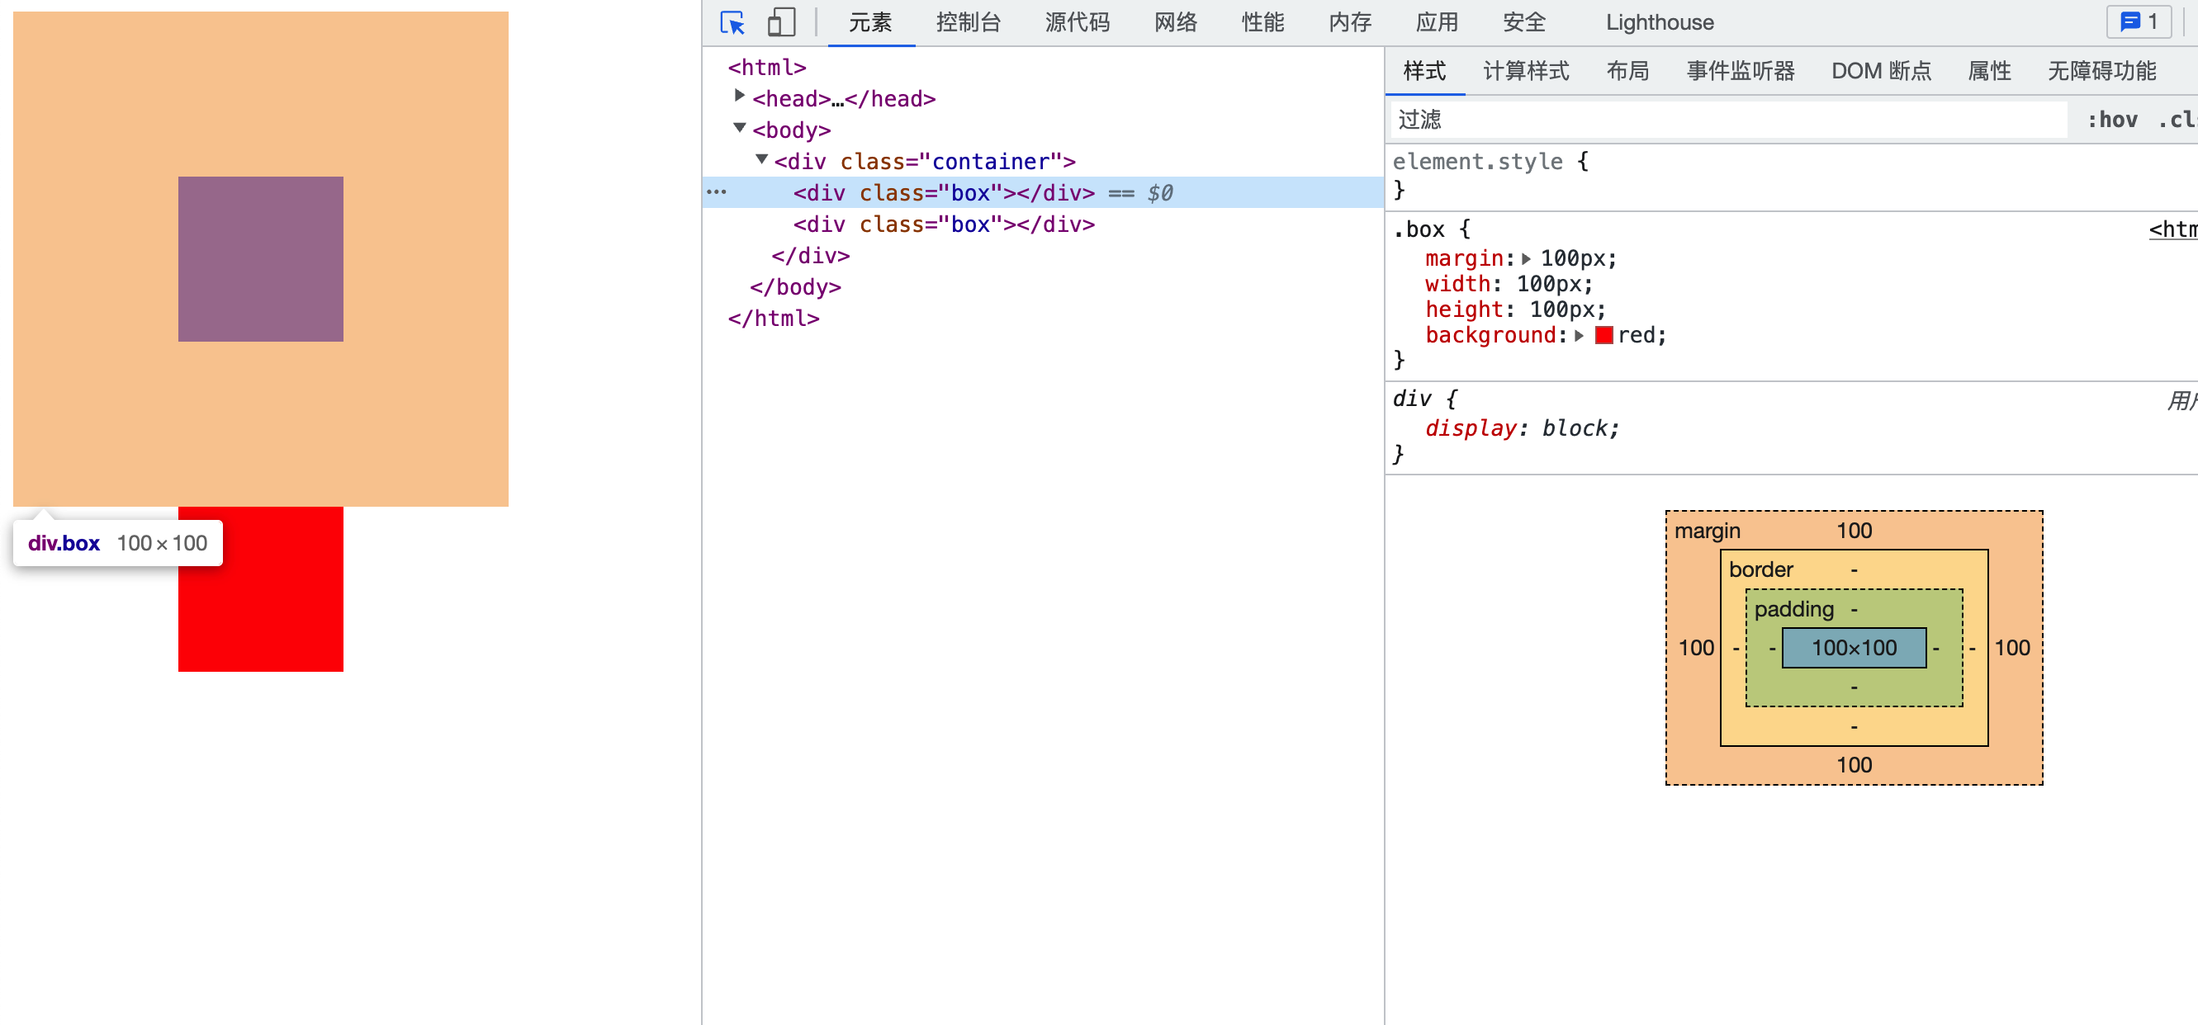Select the 计算样式 sidebar tab

[x=1527, y=71]
